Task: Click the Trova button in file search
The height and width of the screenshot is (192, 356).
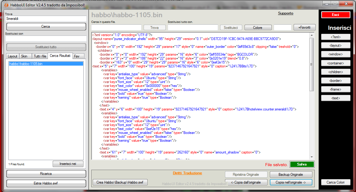Action: coord(155,27)
